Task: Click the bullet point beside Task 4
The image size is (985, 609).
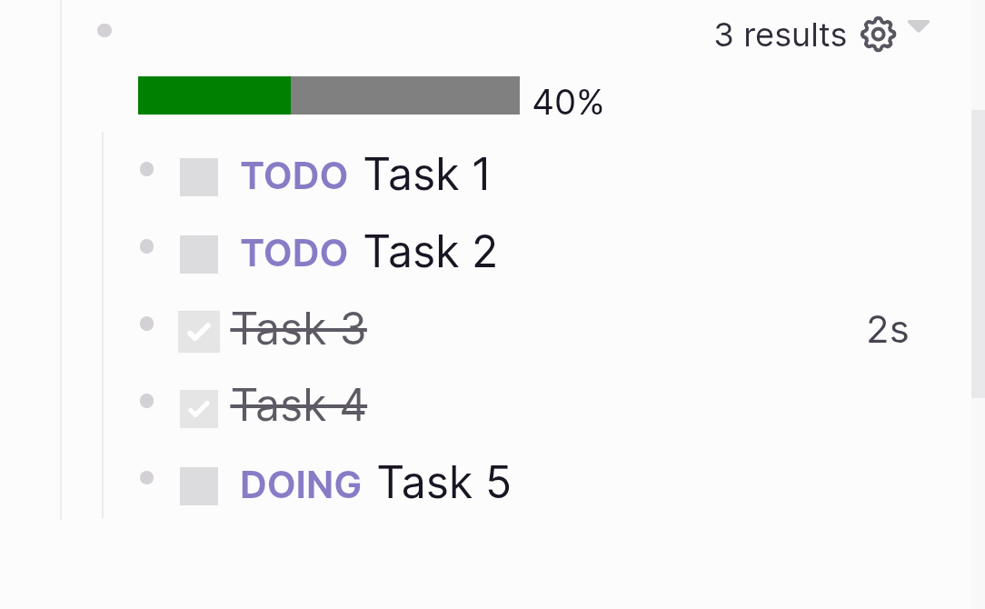Action: [146, 400]
